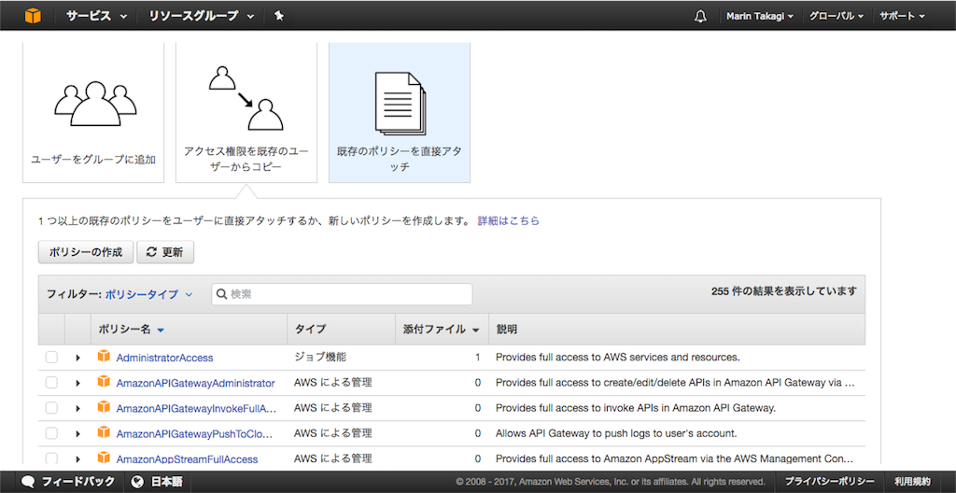Open the グローバル region menu
The image size is (956, 493).
pyautogui.click(x=836, y=17)
